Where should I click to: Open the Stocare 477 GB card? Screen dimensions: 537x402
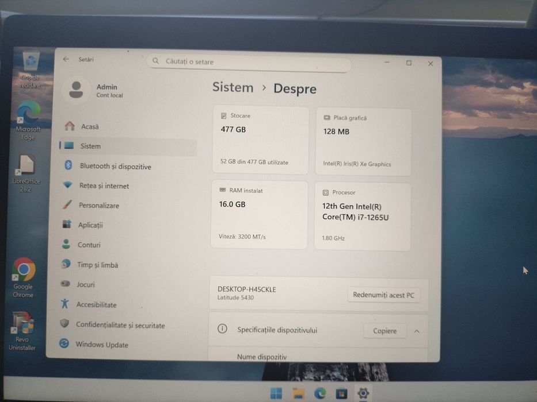click(260, 140)
